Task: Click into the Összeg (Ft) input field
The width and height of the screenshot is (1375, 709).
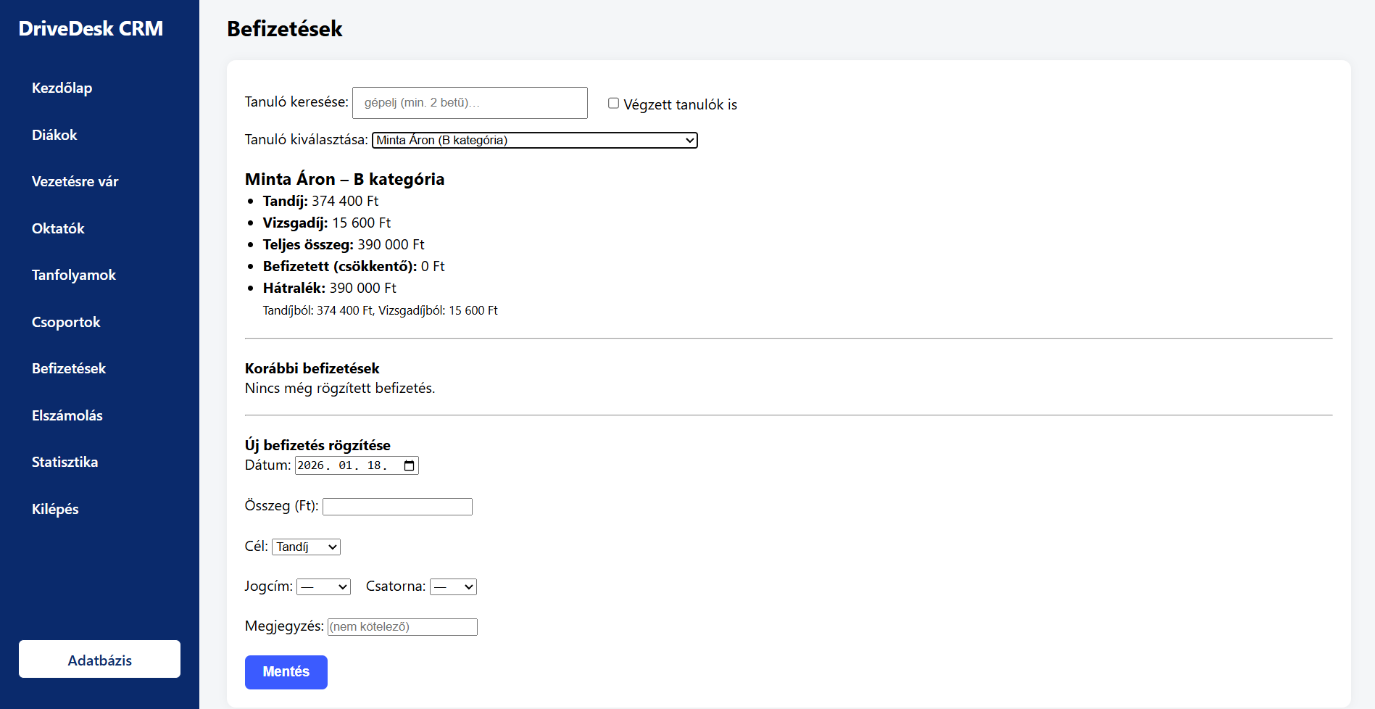Action: [397, 507]
